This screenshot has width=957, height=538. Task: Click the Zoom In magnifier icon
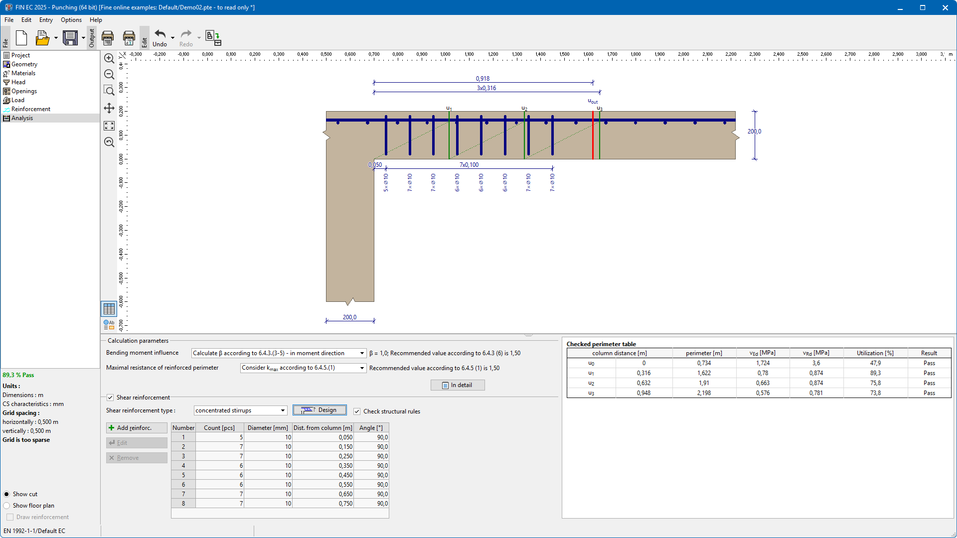(109, 58)
